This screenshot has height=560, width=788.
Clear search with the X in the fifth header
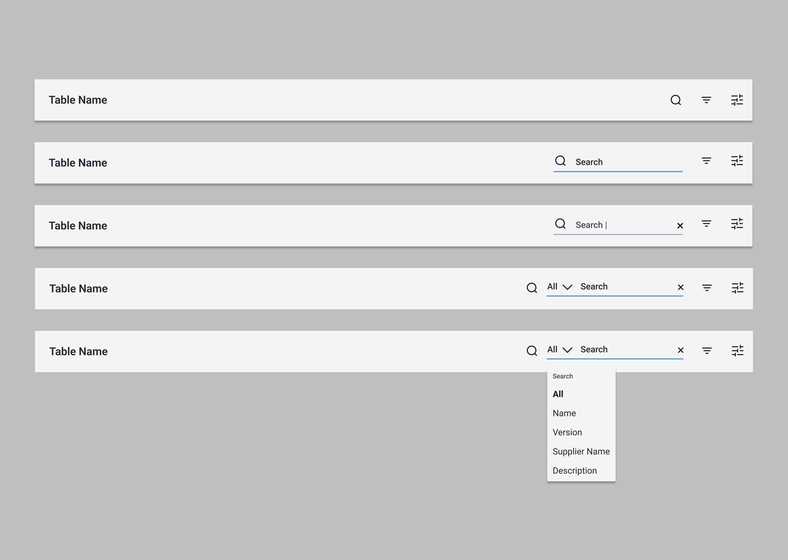[x=680, y=350]
